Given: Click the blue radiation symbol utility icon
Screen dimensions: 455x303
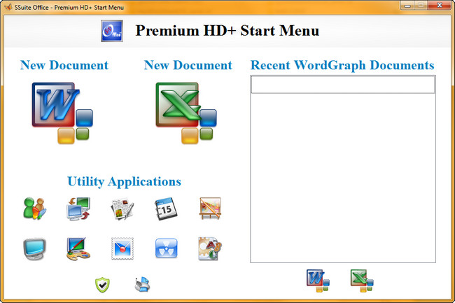Looking at the screenshot, I should (x=167, y=248).
